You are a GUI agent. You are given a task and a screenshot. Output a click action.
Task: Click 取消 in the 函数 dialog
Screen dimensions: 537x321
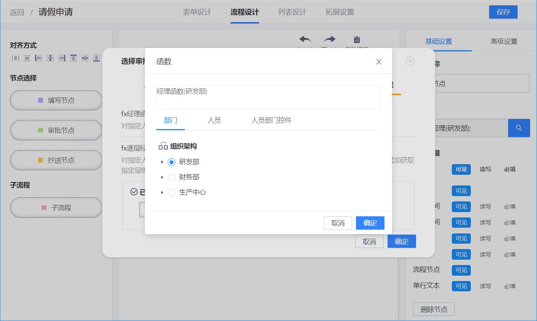click(338, 223)
